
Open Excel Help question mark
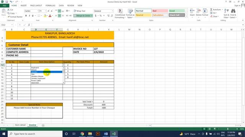(226, 2)
